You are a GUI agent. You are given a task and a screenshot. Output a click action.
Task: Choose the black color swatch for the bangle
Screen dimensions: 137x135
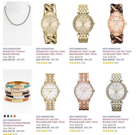click(x=4, y=116)
